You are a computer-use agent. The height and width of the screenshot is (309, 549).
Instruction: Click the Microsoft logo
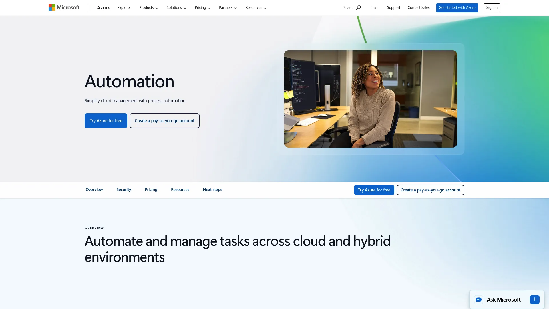tap(64, 7)
